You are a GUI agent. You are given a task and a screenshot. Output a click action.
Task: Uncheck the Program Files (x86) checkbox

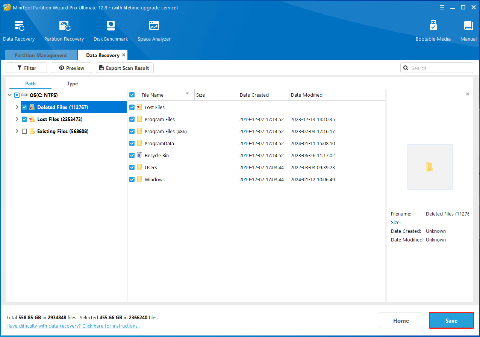[x=132, y=131]
